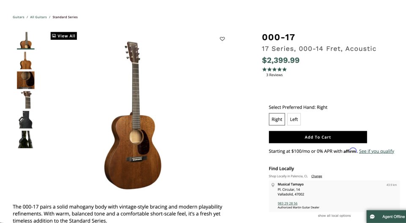Select the last thumbnail in gallery
This screenshot has width=406, height=223.
25,139
